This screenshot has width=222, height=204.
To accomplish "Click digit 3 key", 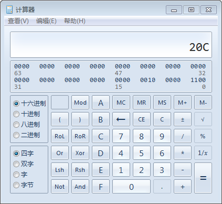I will (162, 170).
